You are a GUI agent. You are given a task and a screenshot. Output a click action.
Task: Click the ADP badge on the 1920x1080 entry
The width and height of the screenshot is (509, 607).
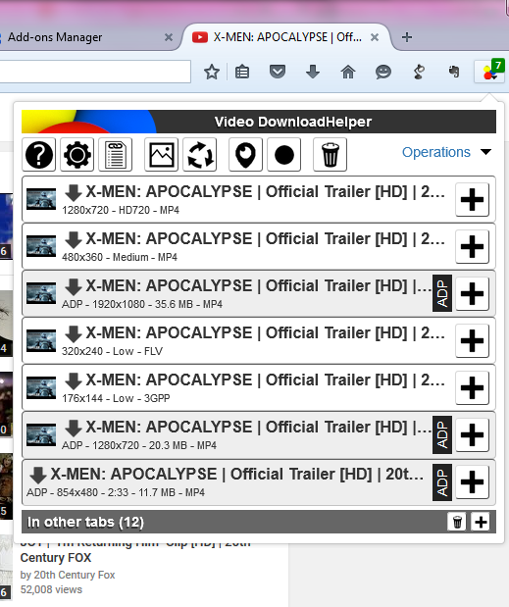tap(442, 293)
